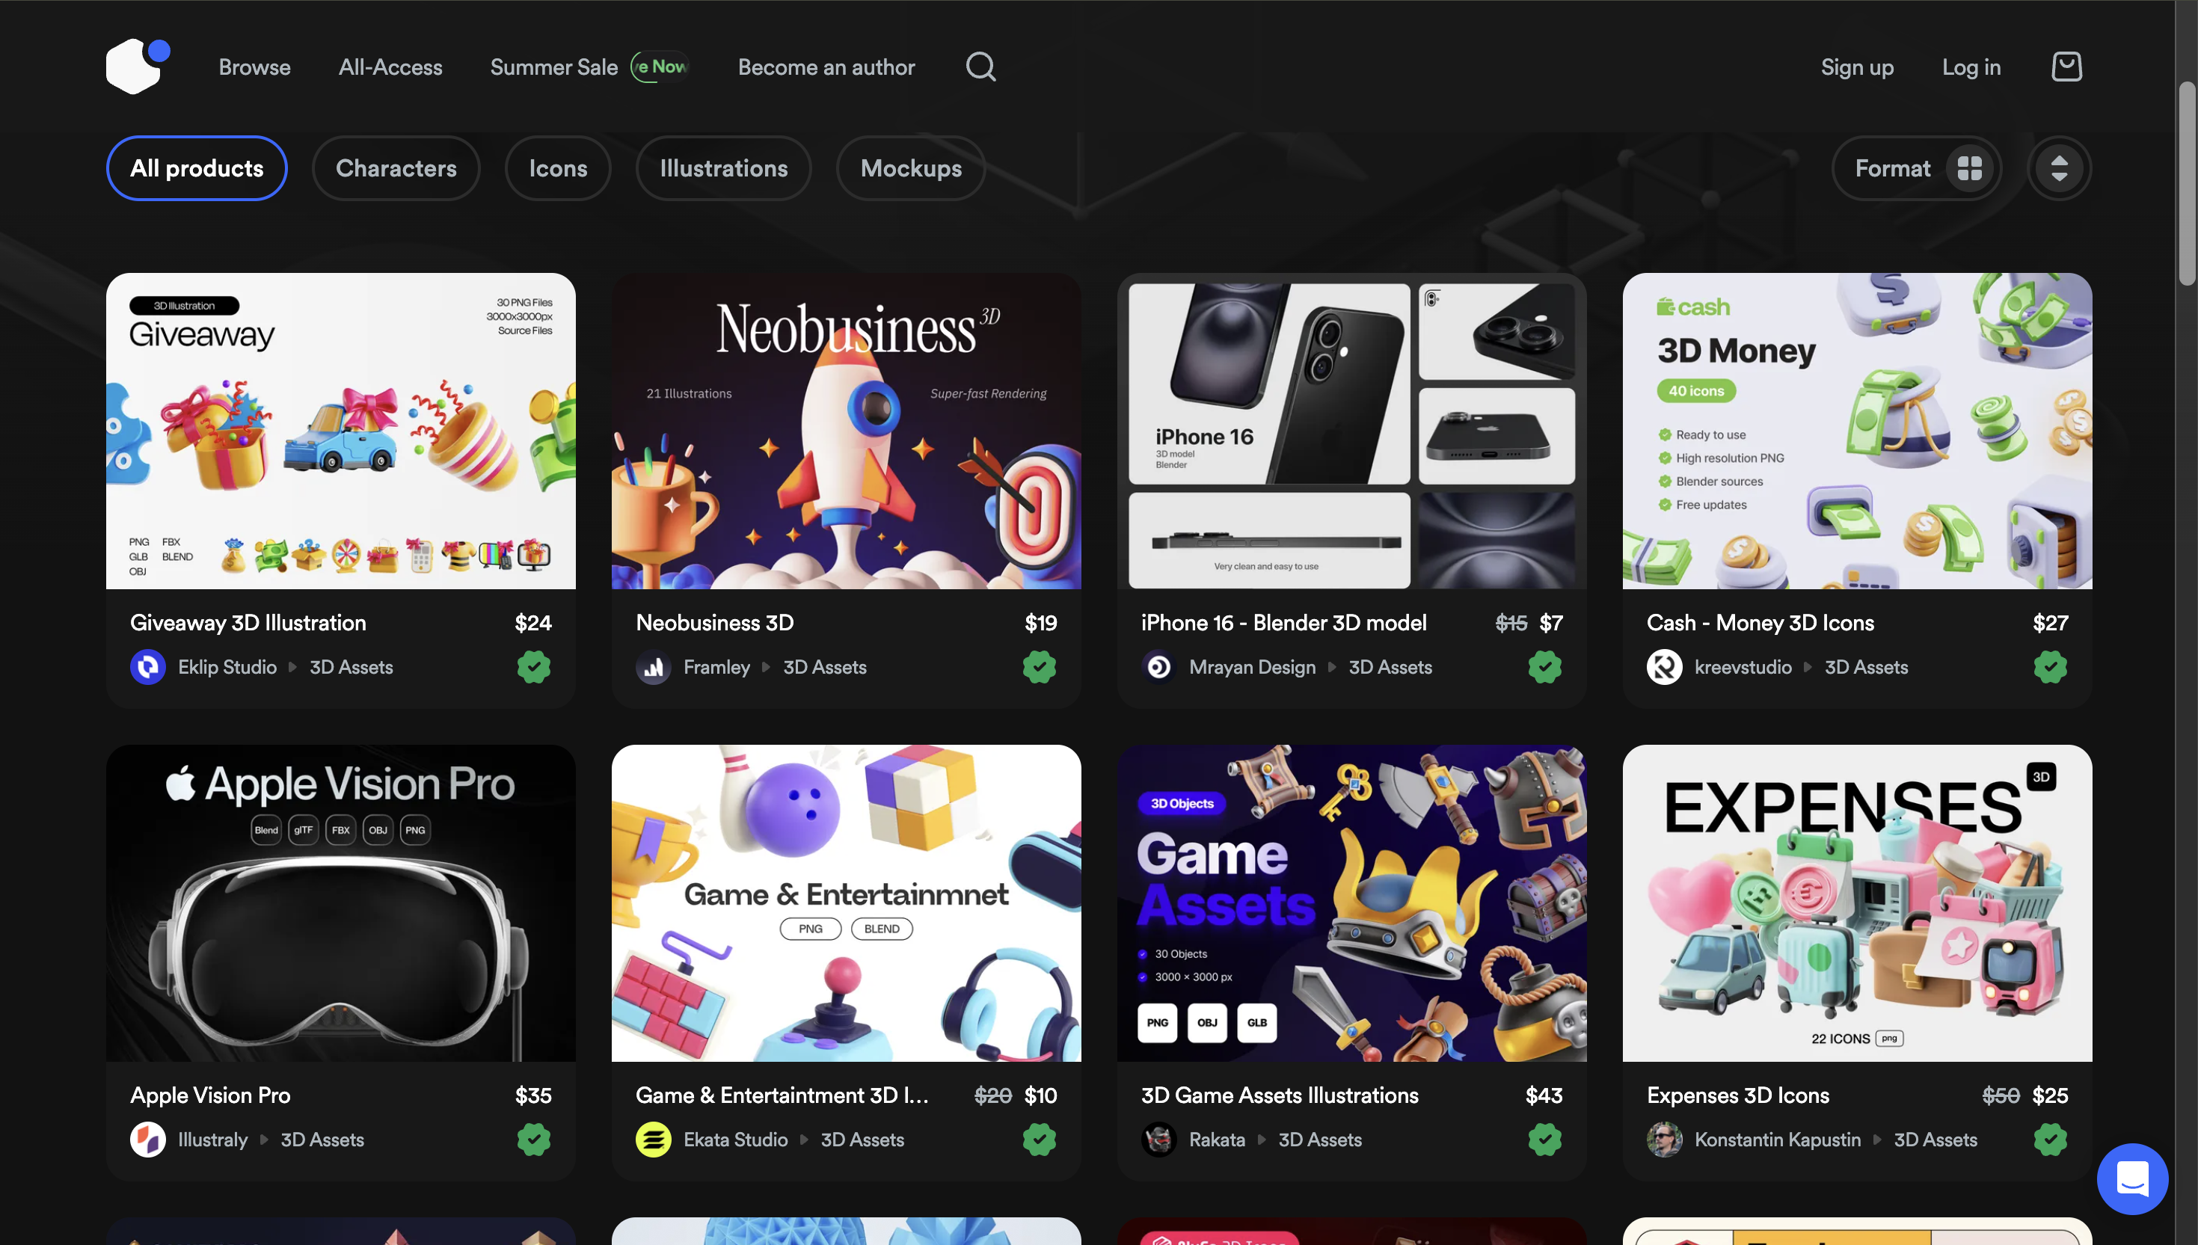Open the Format dropdown

point(1917,168)
